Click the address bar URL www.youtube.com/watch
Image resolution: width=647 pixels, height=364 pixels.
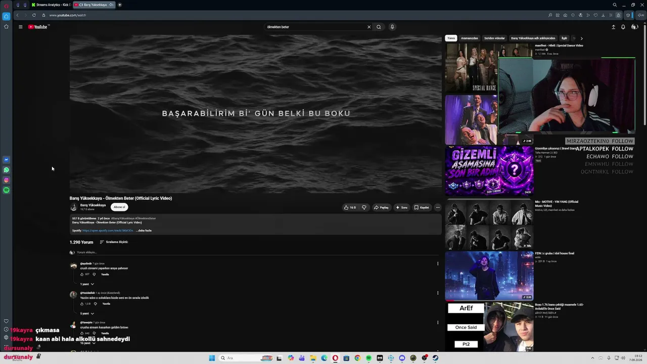(x=68, y=15)
